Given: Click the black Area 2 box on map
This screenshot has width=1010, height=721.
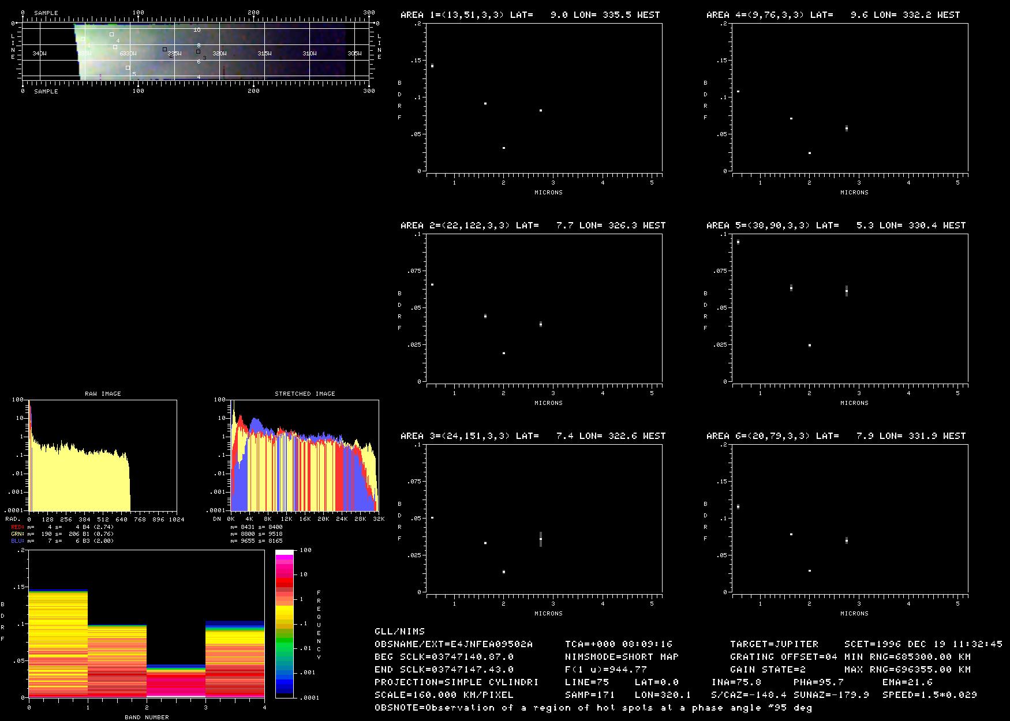Looking at the screenshot, I should [164, 50].
